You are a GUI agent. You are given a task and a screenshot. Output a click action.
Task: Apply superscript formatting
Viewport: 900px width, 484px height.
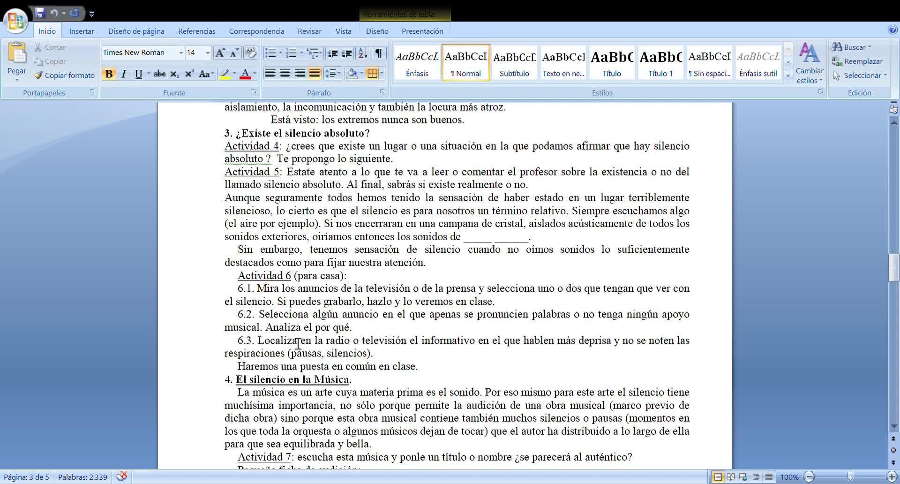(189, 74)
